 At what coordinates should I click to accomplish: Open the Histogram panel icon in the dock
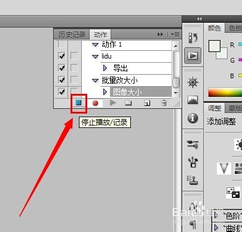point(192,100)
